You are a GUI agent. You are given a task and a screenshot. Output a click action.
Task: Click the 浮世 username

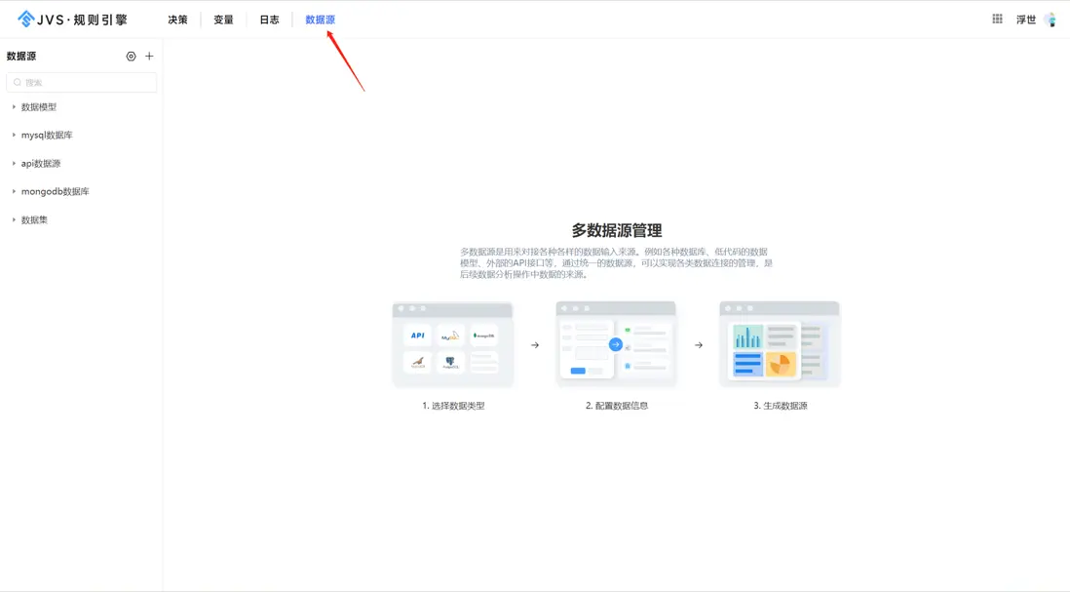pos(1027,19)
